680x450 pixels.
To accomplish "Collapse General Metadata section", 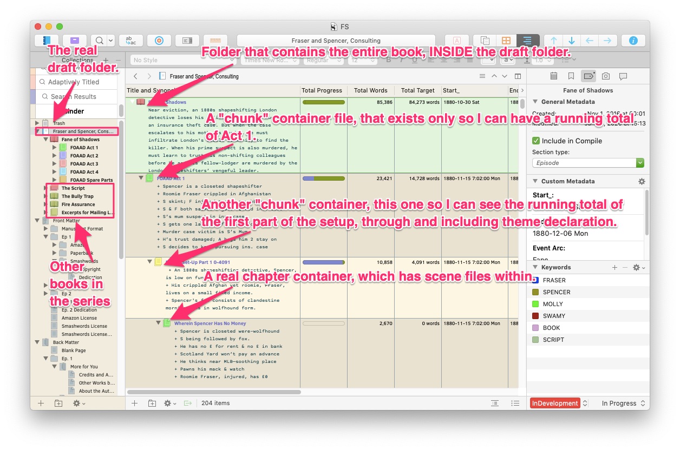I will (535, 102).
